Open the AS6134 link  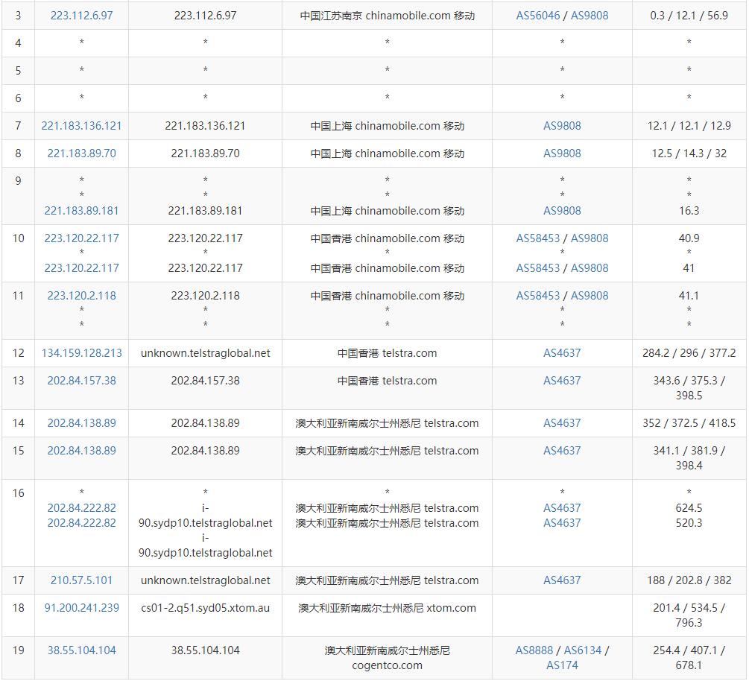point(582,650)
